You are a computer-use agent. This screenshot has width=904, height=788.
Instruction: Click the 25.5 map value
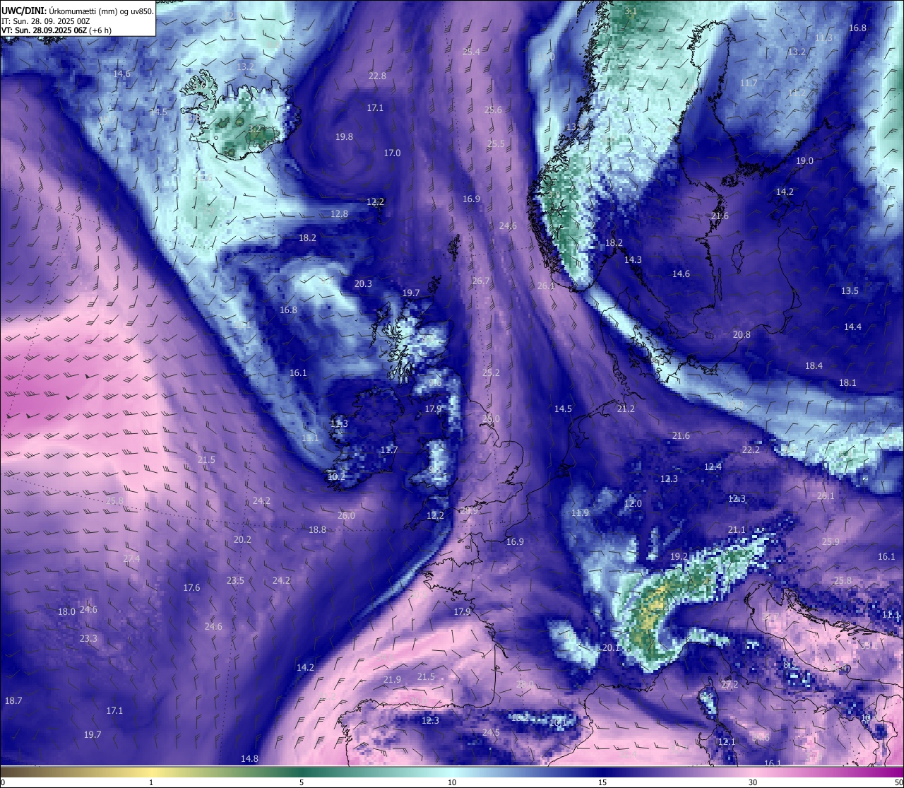[496, 144]
